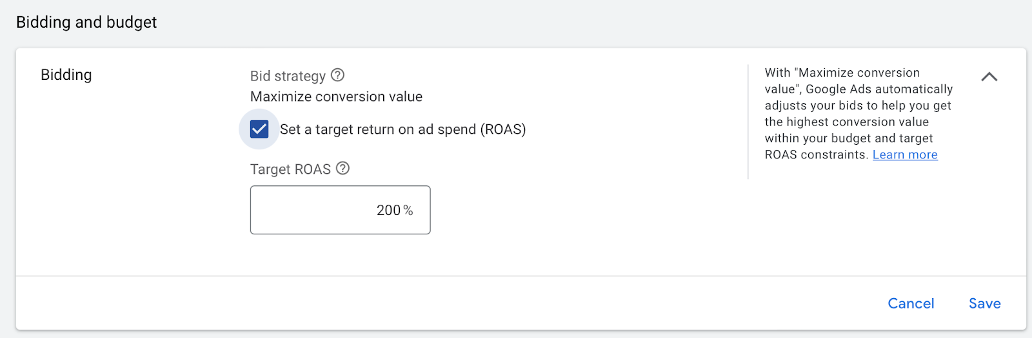
Task: Click the Target ROAS field label
Action: click(x=290, y=169)
